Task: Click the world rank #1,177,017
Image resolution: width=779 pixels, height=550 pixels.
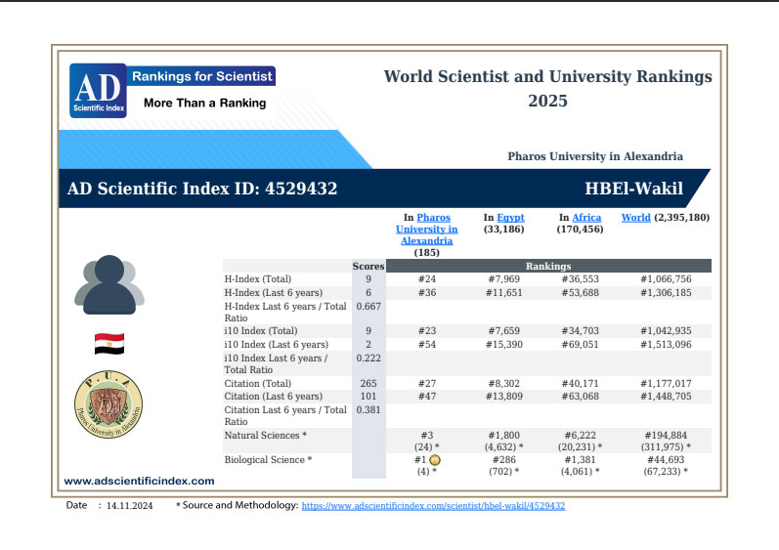Action: [x=666, y=383]
